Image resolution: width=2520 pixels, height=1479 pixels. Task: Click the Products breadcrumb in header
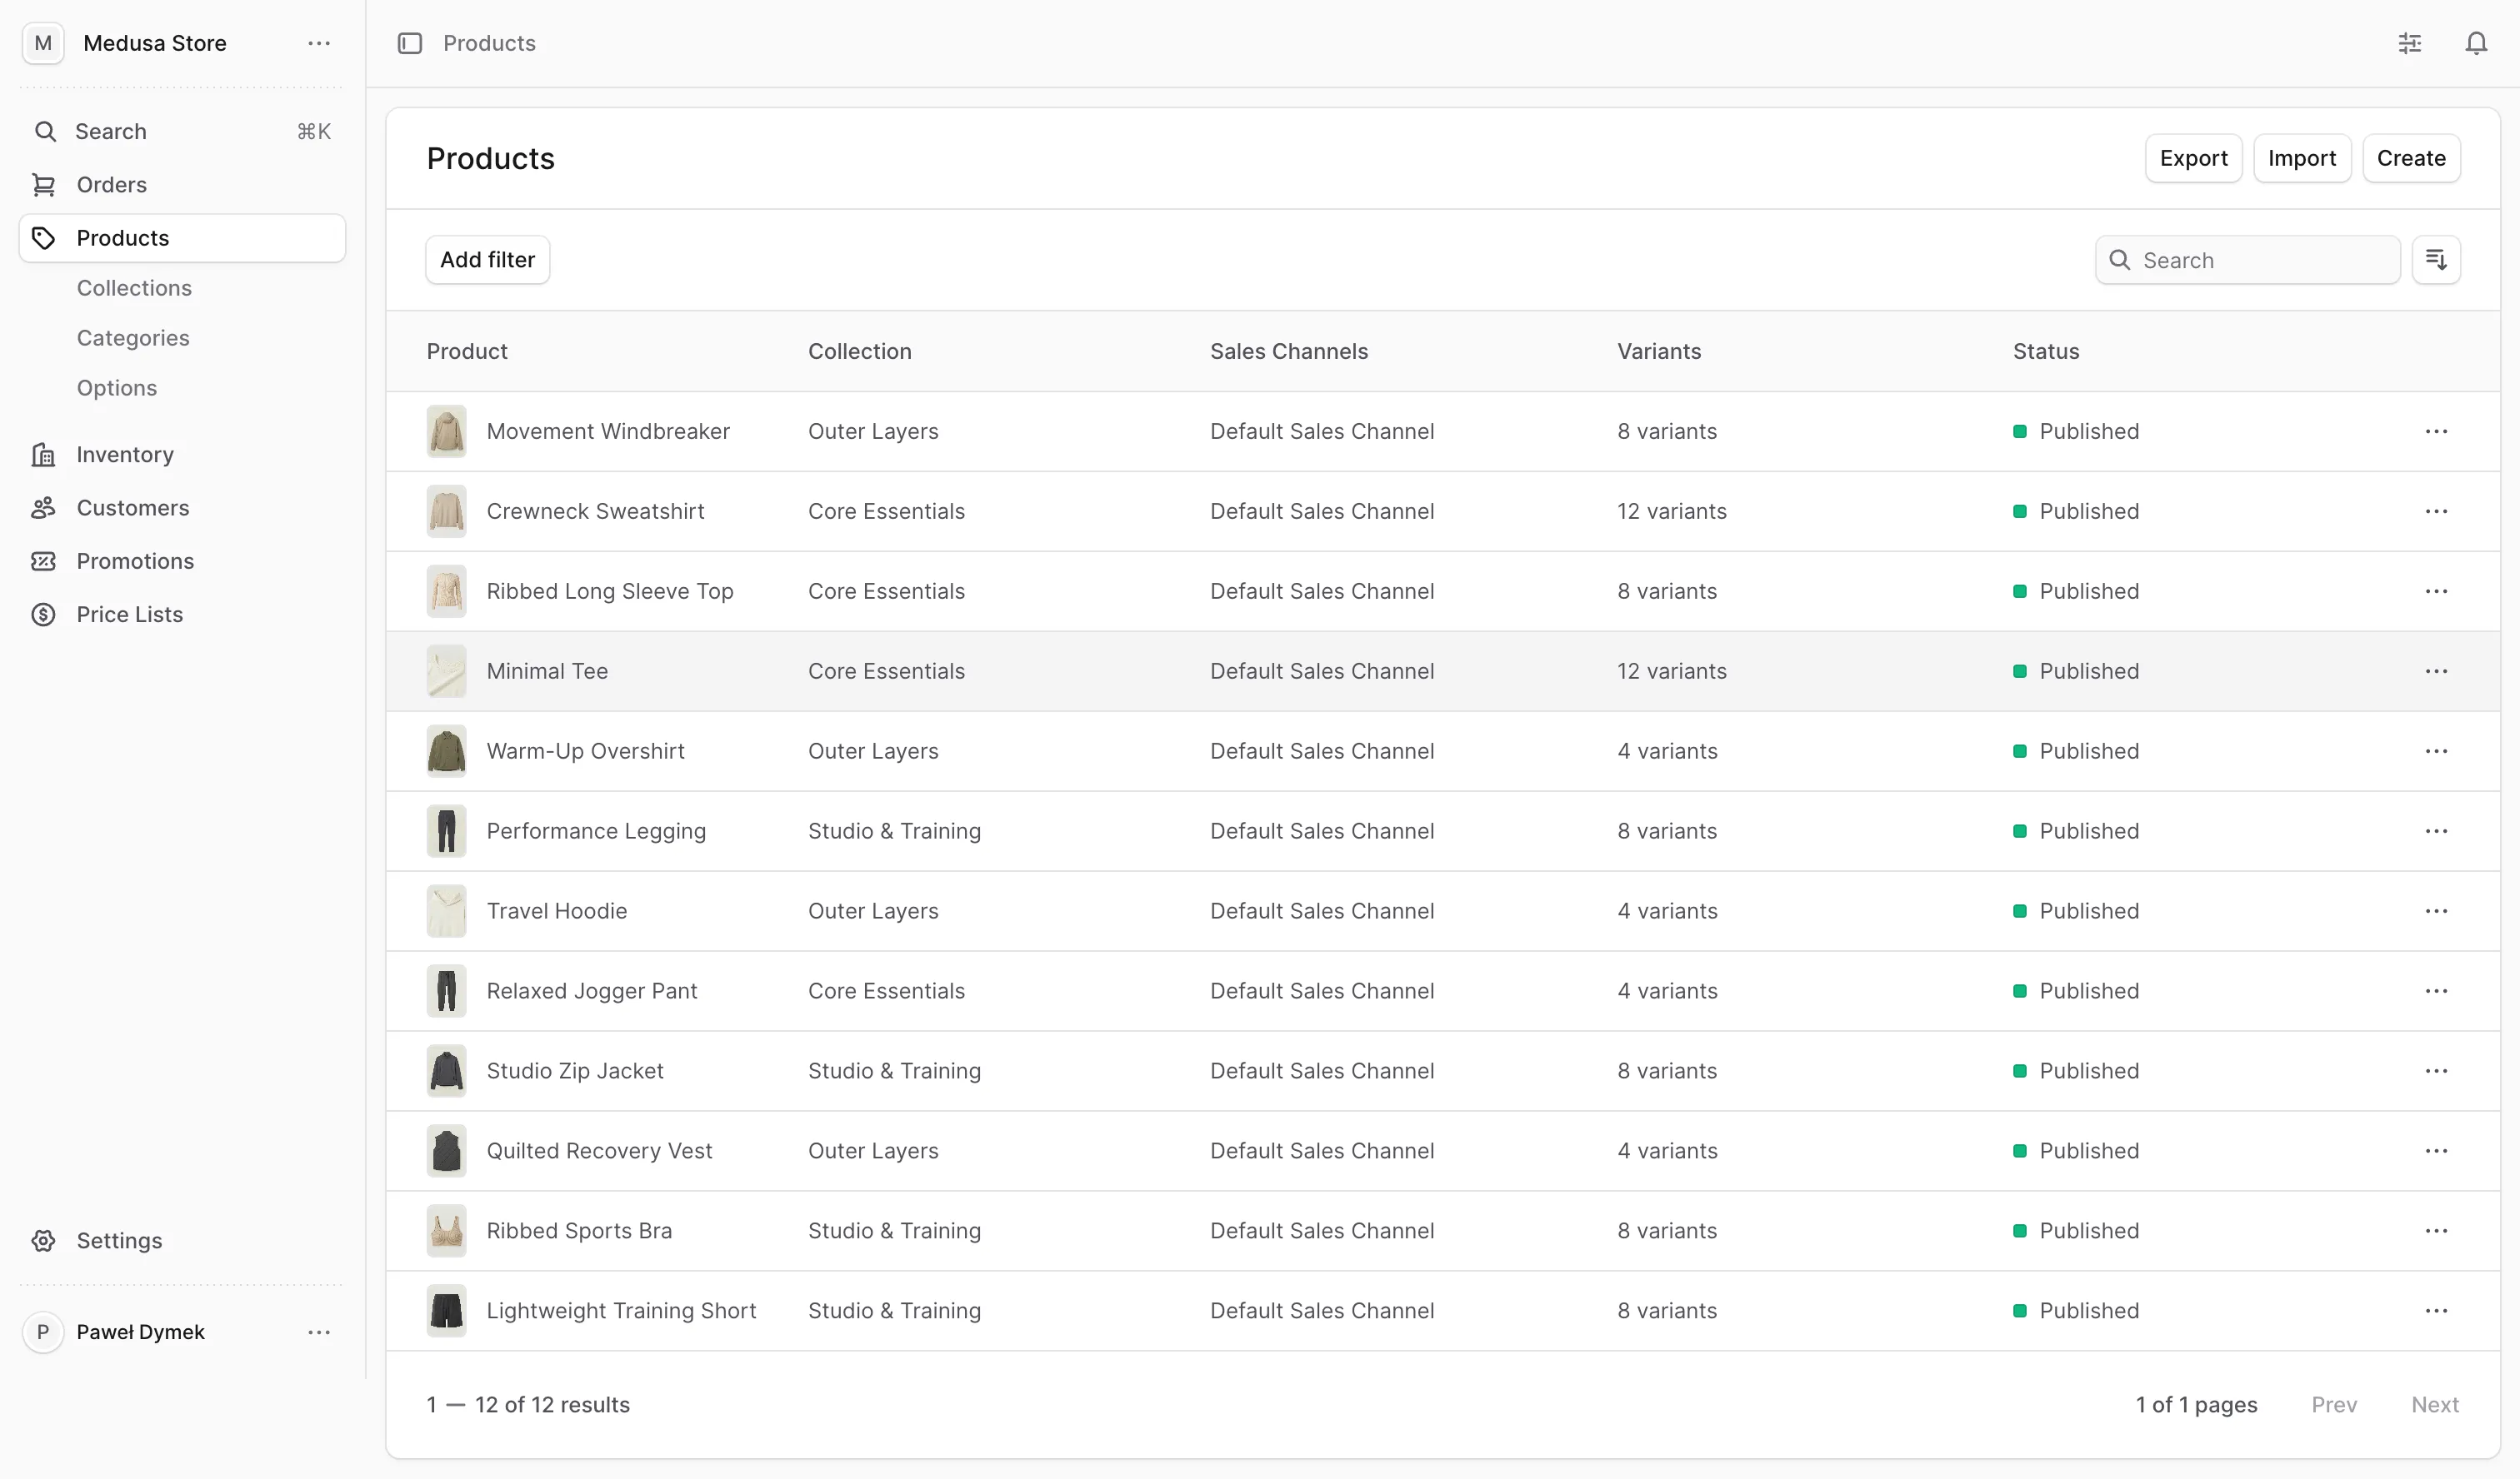click(x=489, y=43)
